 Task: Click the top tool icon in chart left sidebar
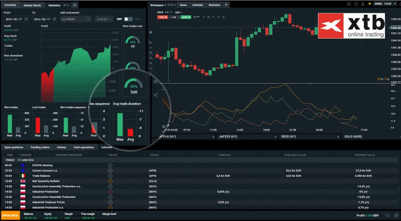151,32
